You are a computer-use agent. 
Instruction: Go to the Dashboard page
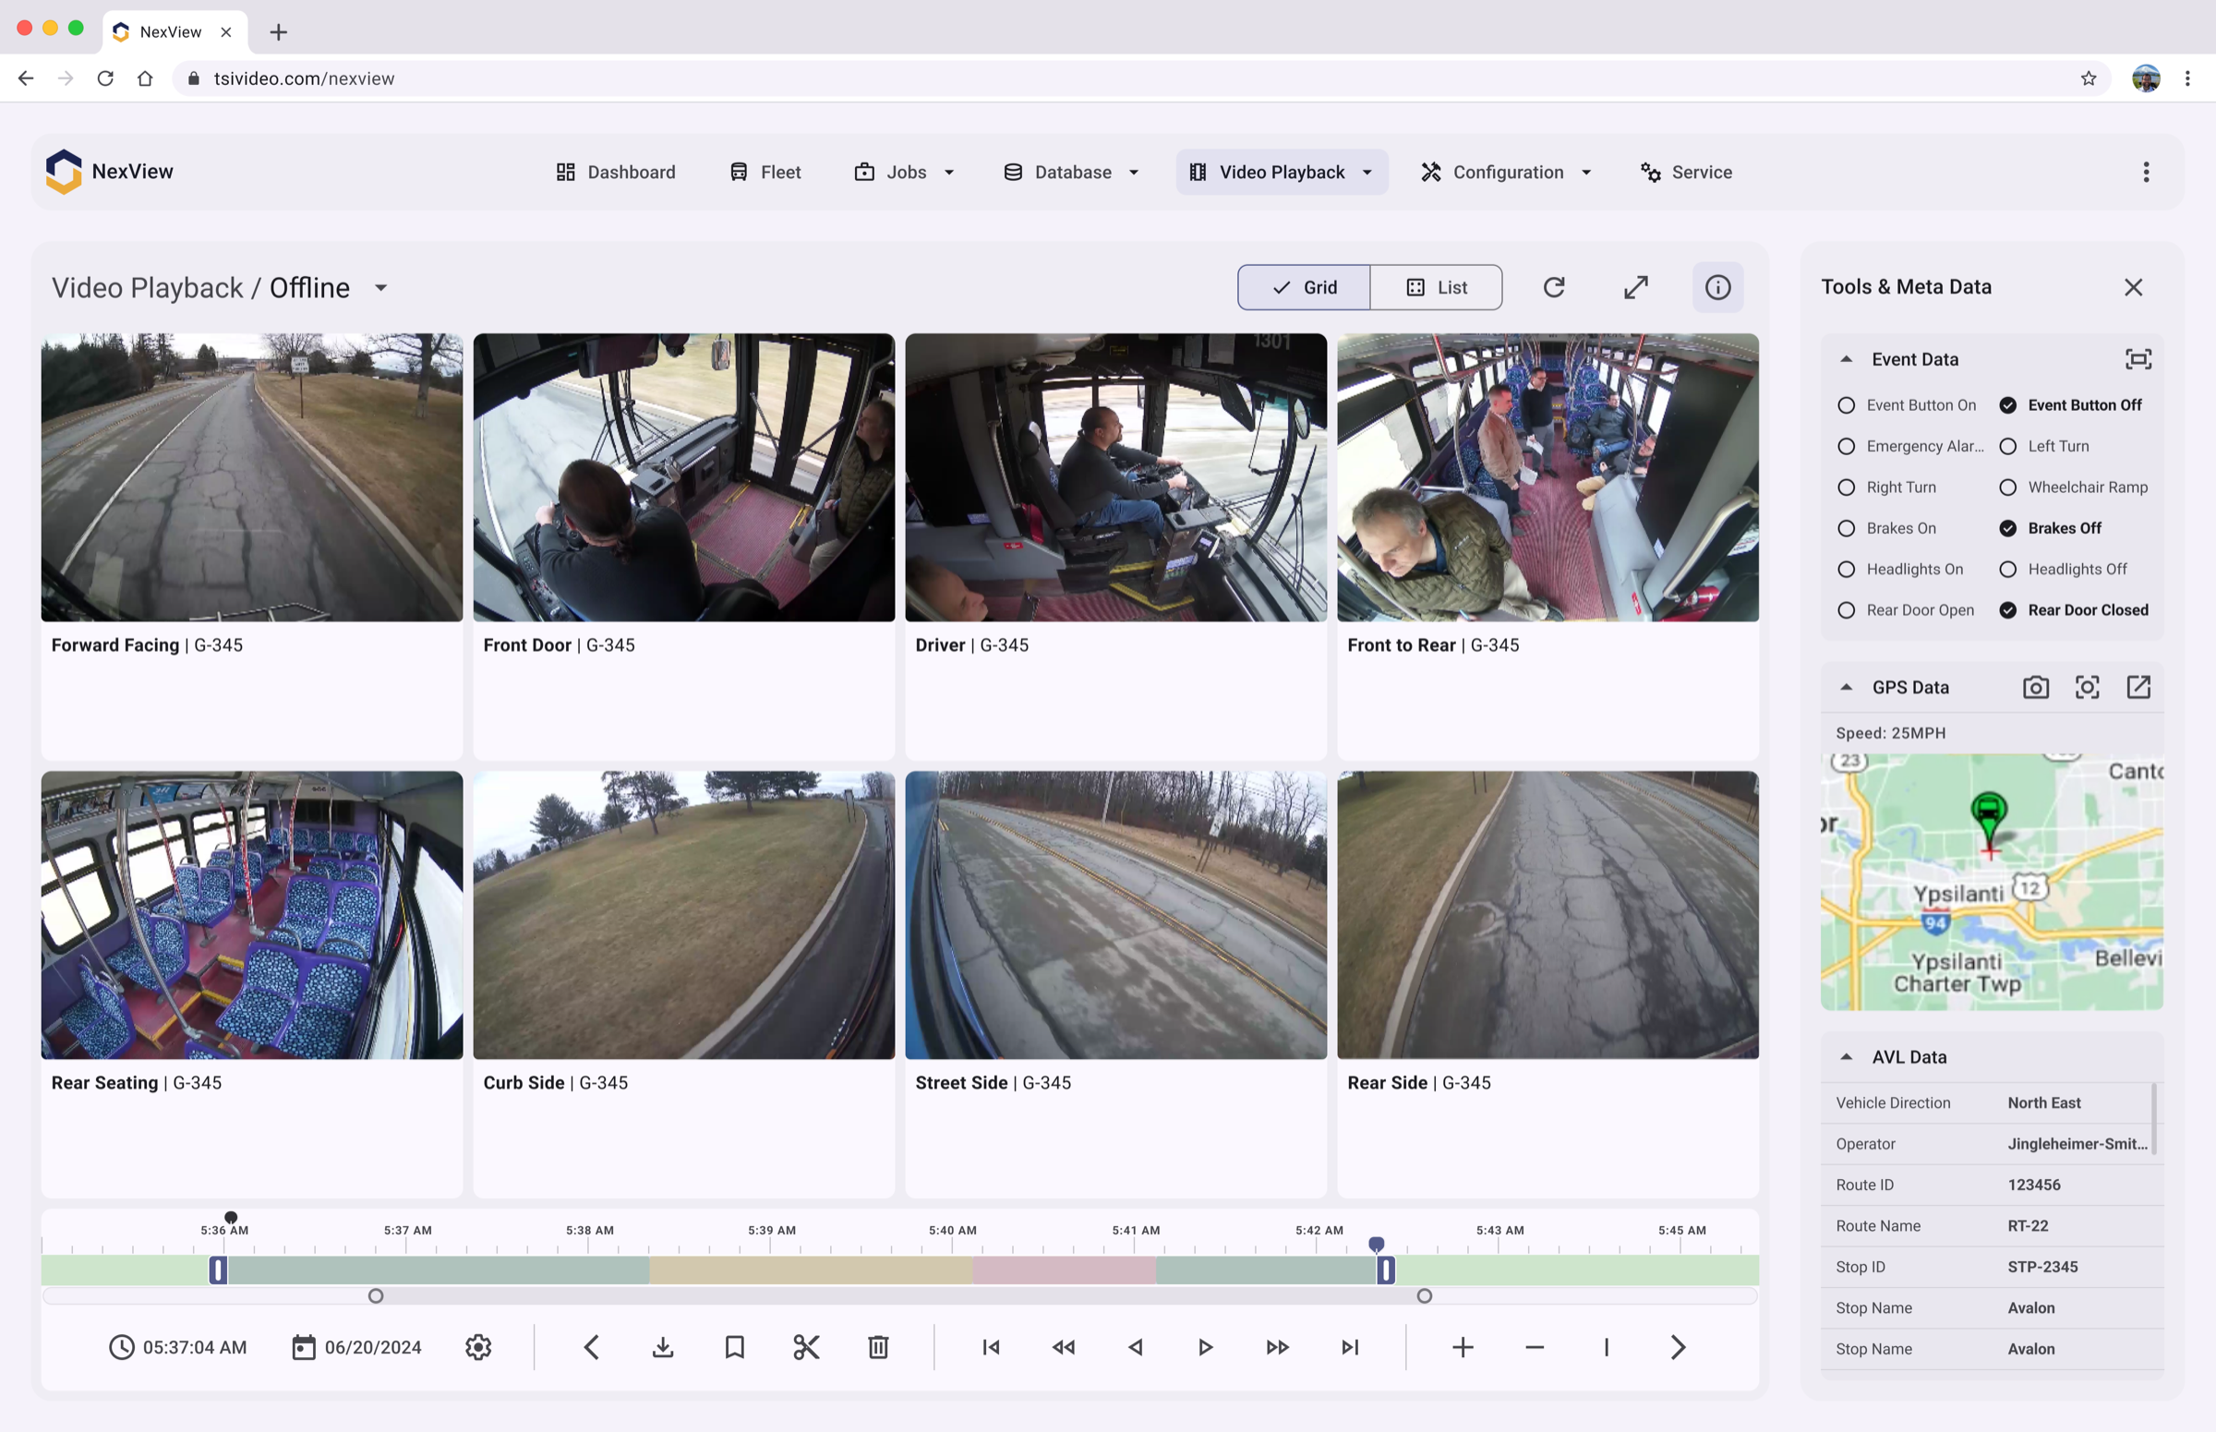616,172
